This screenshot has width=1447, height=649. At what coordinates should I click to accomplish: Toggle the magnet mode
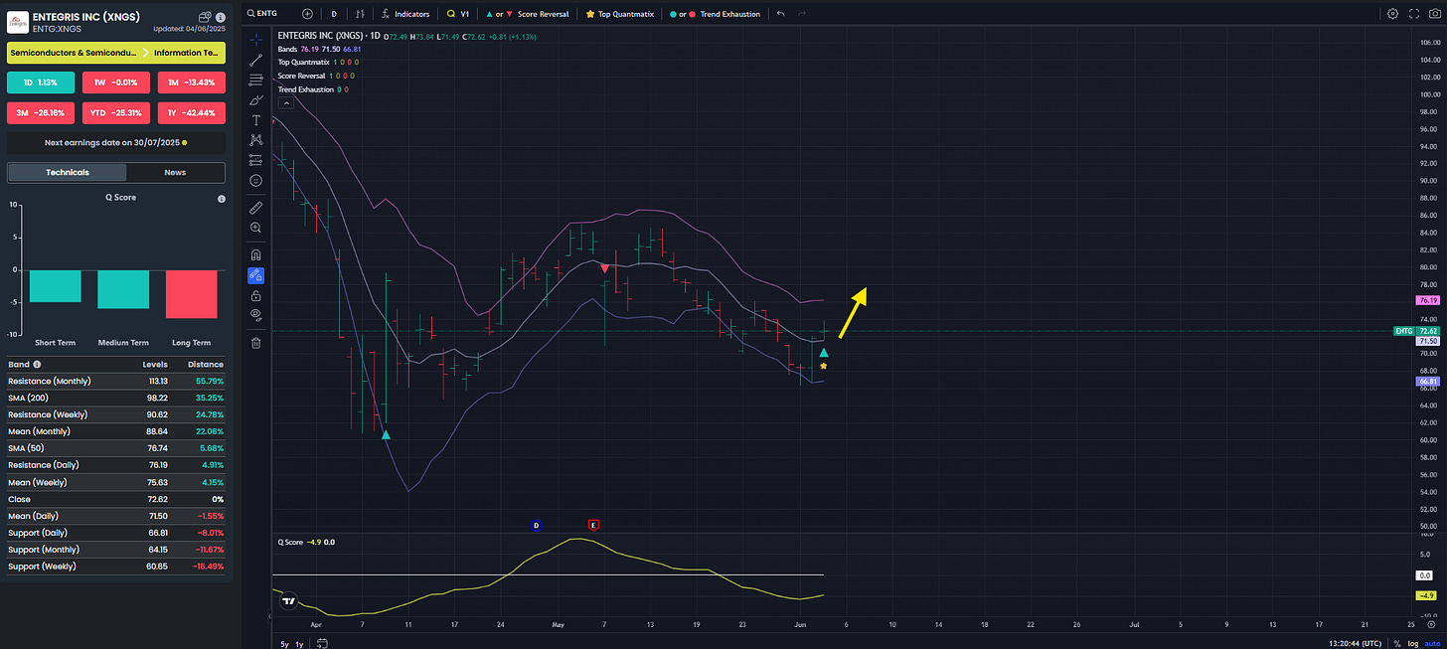coord(256,254)
